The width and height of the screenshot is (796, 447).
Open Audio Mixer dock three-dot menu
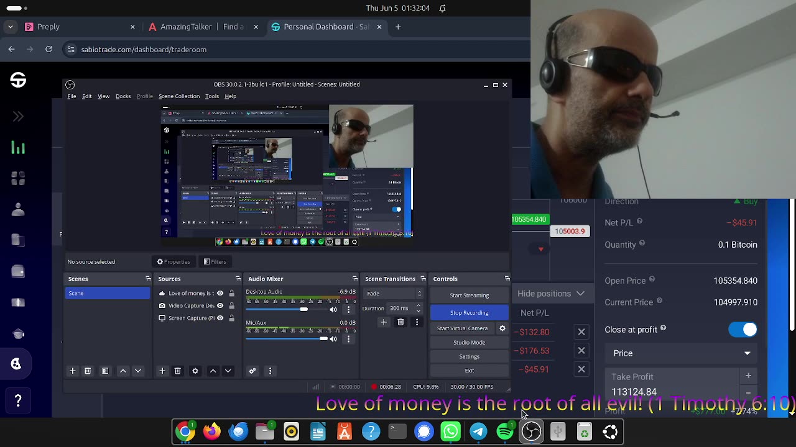(x=270, y=371)
